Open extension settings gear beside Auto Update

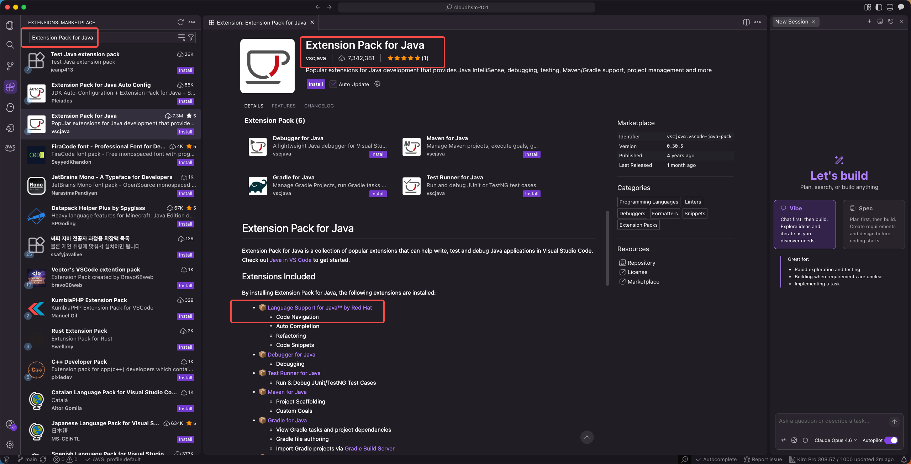click(377, 84)
